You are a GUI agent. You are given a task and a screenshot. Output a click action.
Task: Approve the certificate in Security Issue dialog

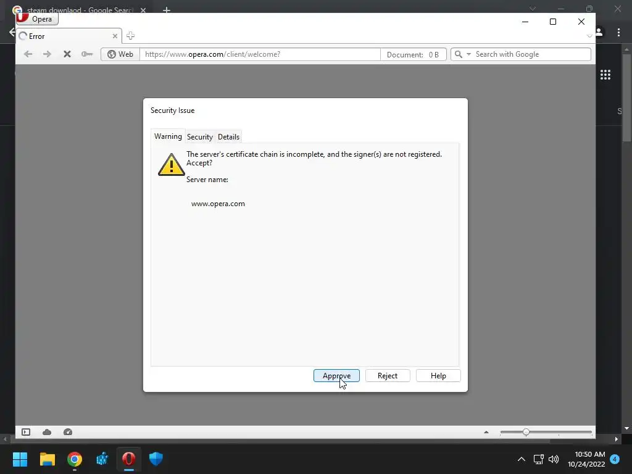click(x=336, y=376)
